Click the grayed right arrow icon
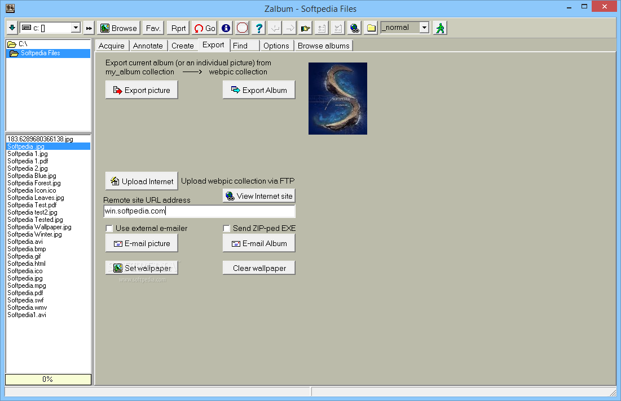The width and height of the screenshot is (621, 401). coord(290,28)
